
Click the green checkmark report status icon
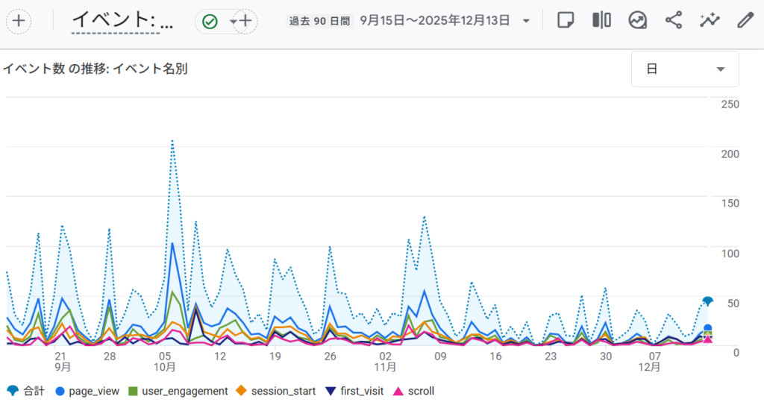(210, 22)
